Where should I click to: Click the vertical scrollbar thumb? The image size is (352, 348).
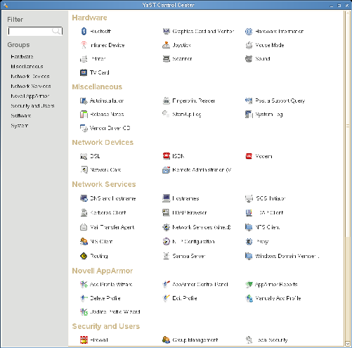348,126
